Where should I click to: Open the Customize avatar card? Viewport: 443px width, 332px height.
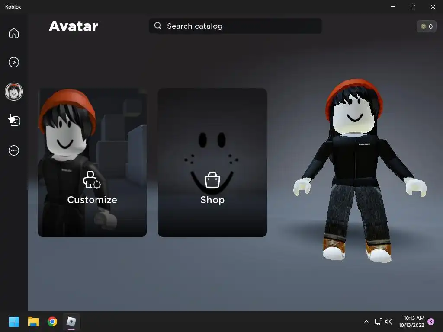(x=92, y=163)
